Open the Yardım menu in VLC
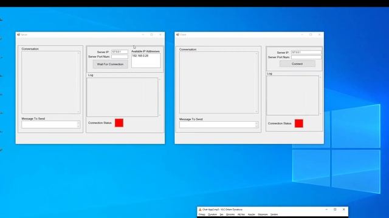Image resolution: width=389 pixels, height=218 pixels. tap(274, 214)
